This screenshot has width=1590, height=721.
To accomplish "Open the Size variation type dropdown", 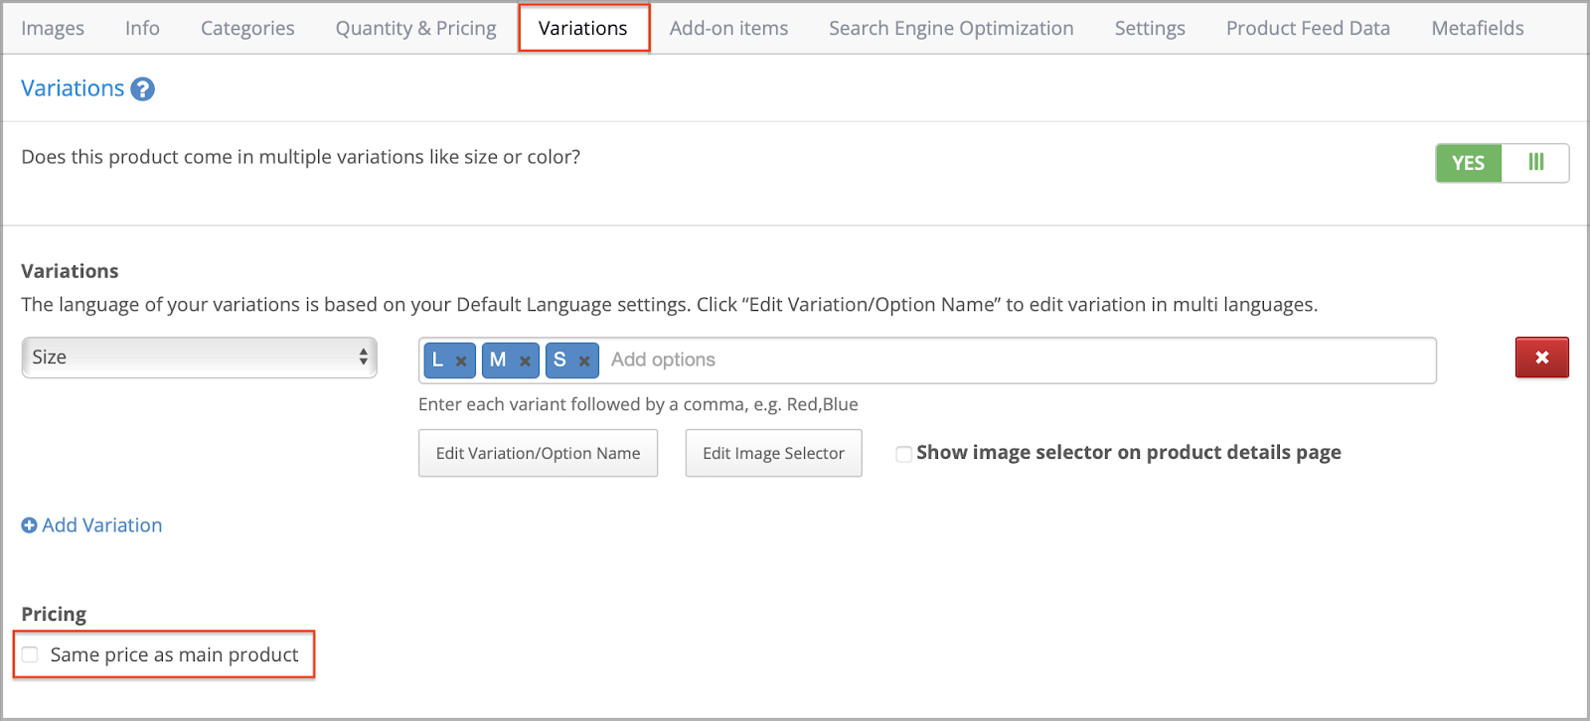I will click(x=200, y=358).
